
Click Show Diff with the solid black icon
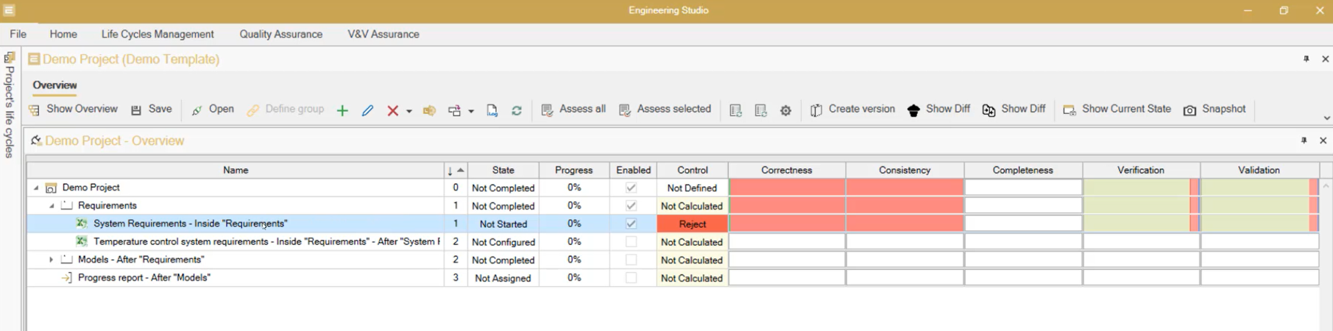(x=938, y=110)
